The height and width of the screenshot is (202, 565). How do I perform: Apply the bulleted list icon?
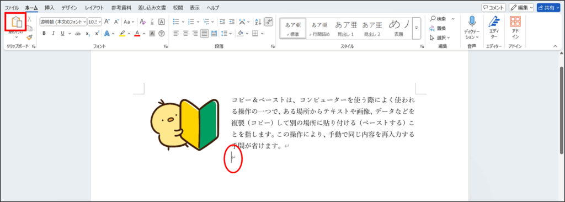176,22
